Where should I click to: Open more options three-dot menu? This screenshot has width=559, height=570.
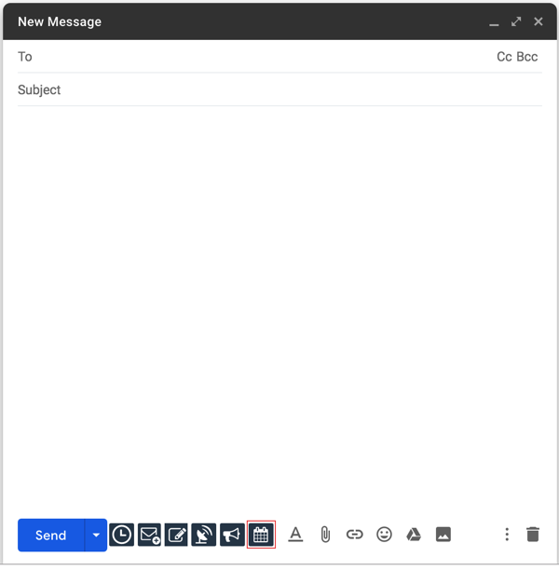point(507,535)
